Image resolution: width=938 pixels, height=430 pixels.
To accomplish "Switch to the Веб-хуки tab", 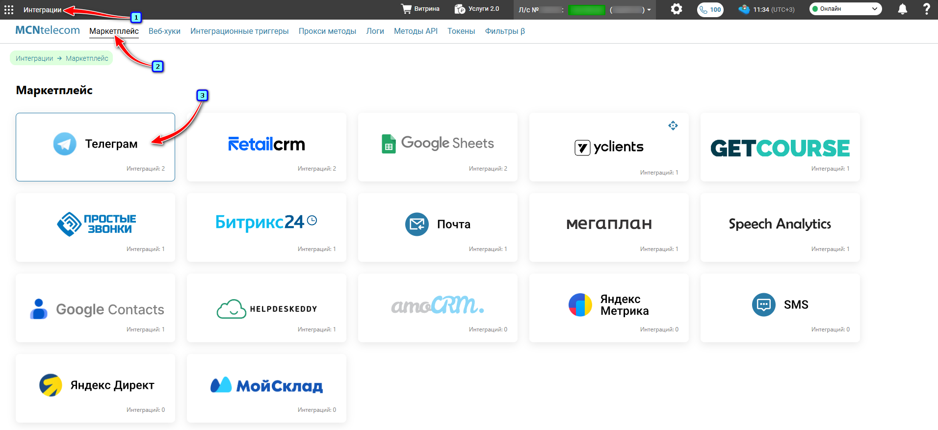I will pyautogui.click(x=164, y=31).
